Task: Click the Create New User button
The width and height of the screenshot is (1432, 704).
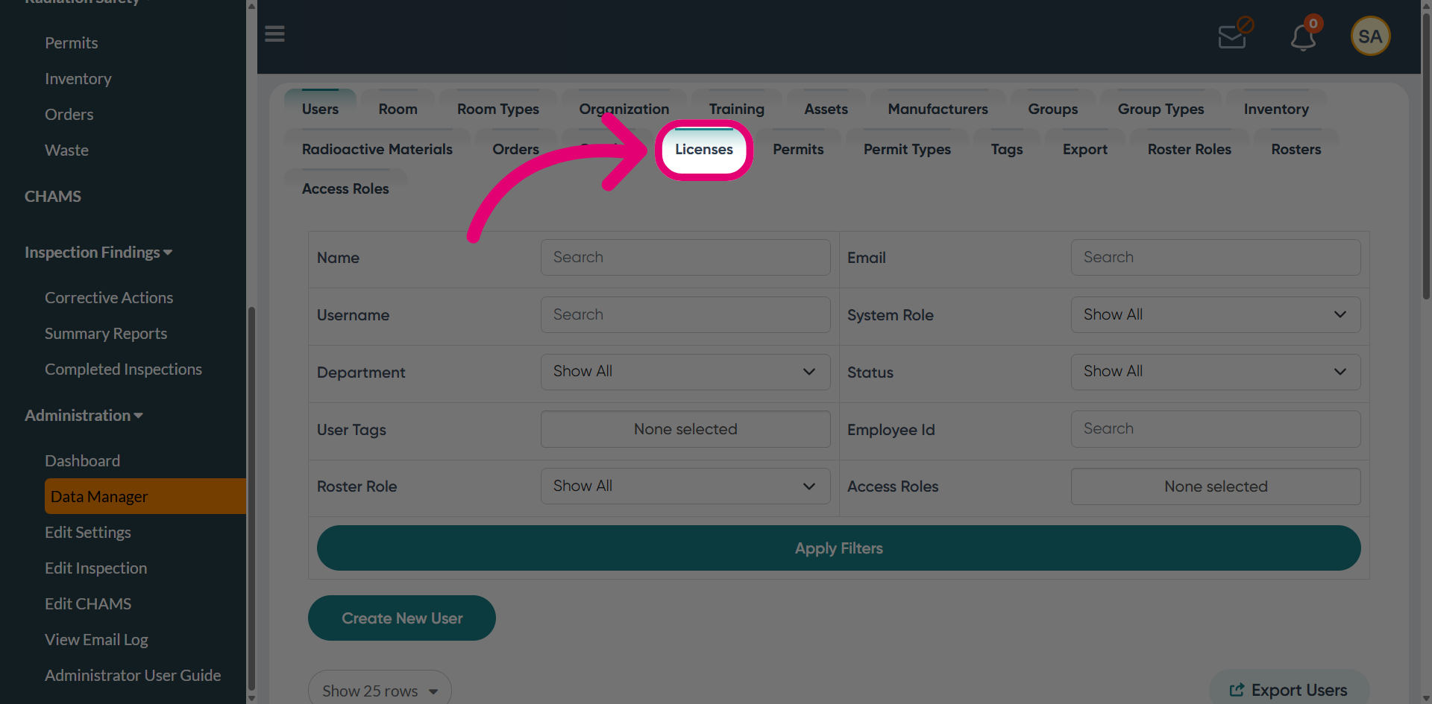Action: [402, 618]
